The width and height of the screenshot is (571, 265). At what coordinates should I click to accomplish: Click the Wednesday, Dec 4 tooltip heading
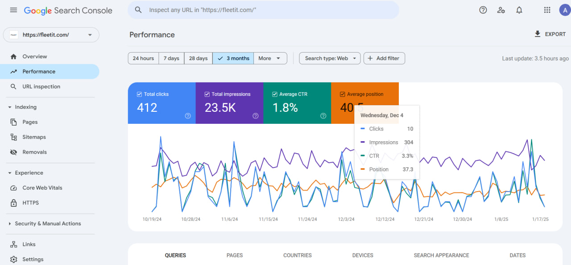(382, 115)
